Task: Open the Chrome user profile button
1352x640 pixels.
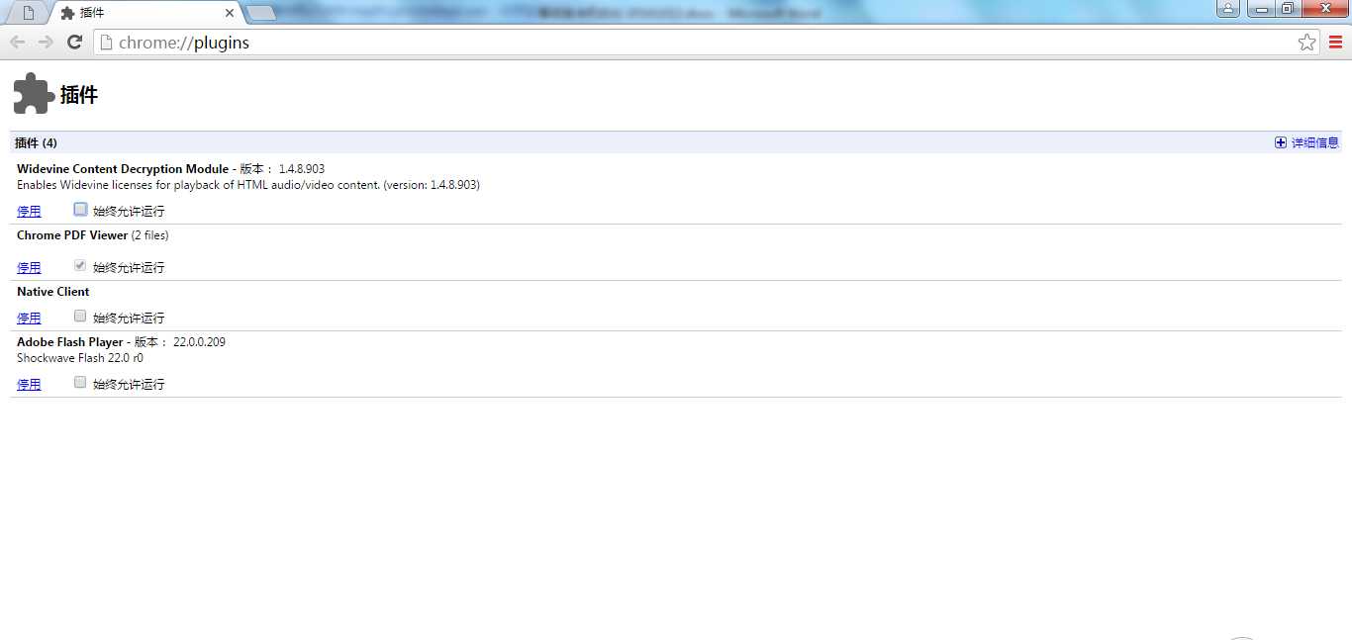Action: point(1227,9)
